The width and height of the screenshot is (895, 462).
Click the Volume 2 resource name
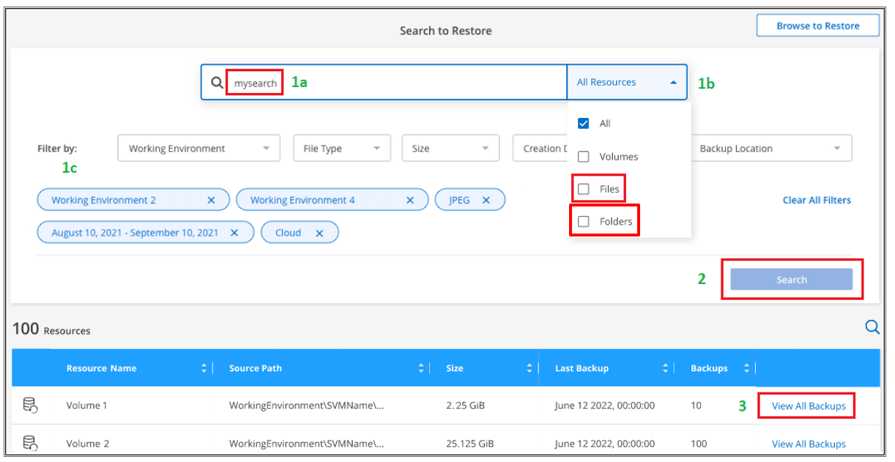(87, 444)
